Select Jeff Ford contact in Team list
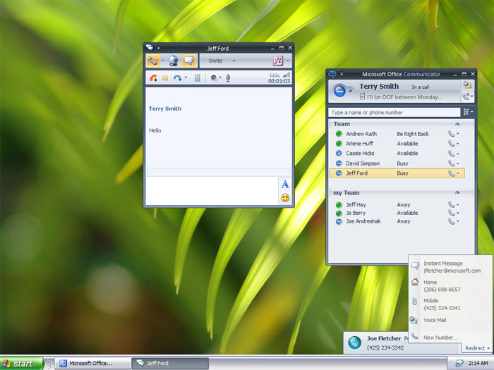 [397, 173]
